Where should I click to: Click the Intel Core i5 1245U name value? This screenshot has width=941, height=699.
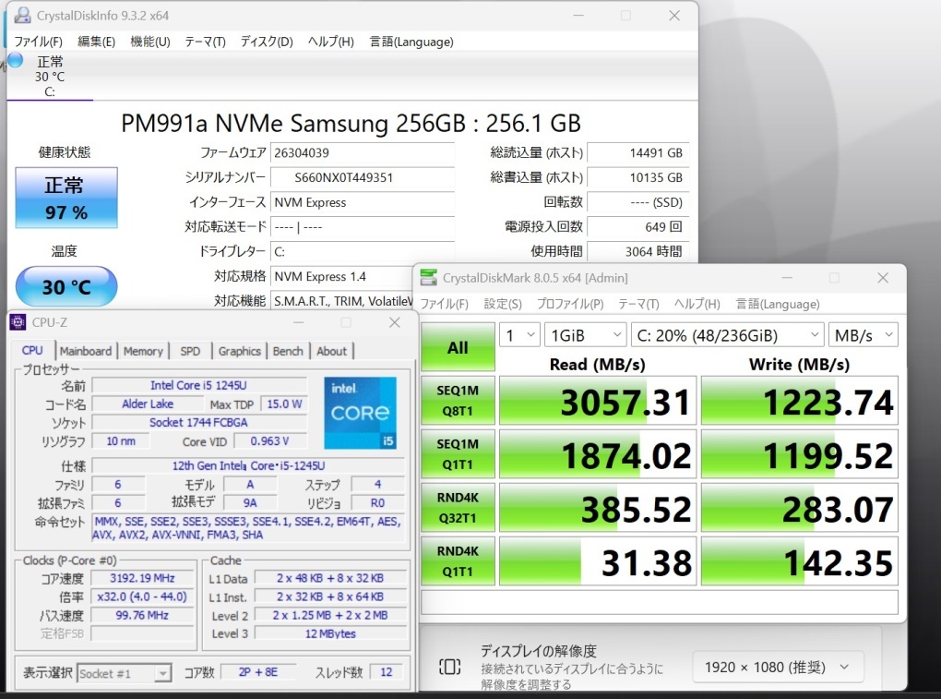click(198, 385)
